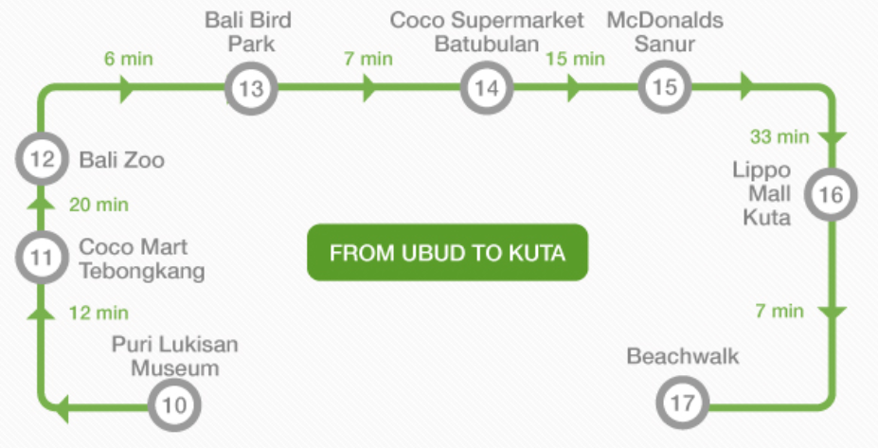Click the 20 min travel time label
This screenshot has height=448, width=878.
click(x=99, y=205)
